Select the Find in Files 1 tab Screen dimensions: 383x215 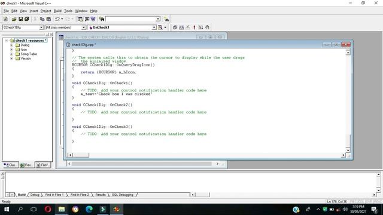point(54,195)
